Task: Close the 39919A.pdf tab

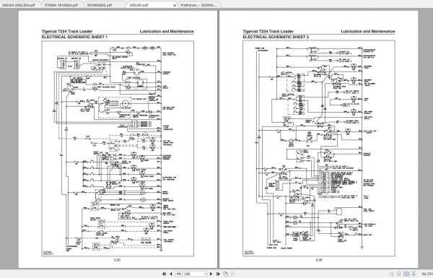Action: pos(175,5)
